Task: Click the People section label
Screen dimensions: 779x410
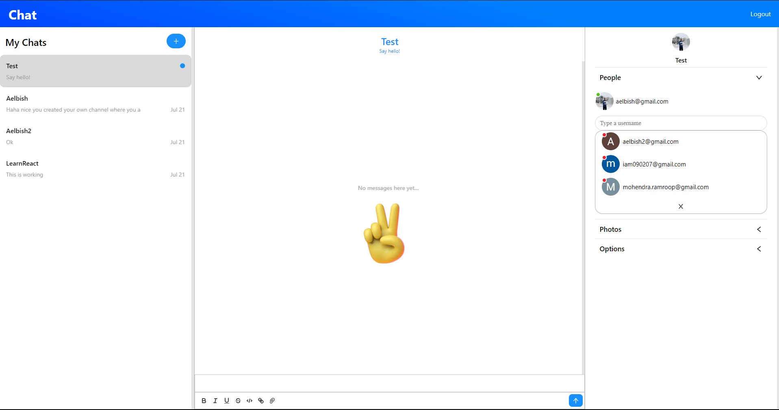Action: [610, 78]
